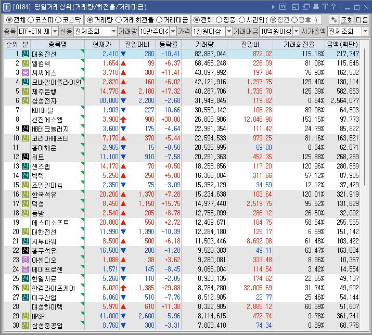Viewport: 372px width, 335px height.
Task: Sort by 거래회전율 column header
Action: (x=299, y=45)
